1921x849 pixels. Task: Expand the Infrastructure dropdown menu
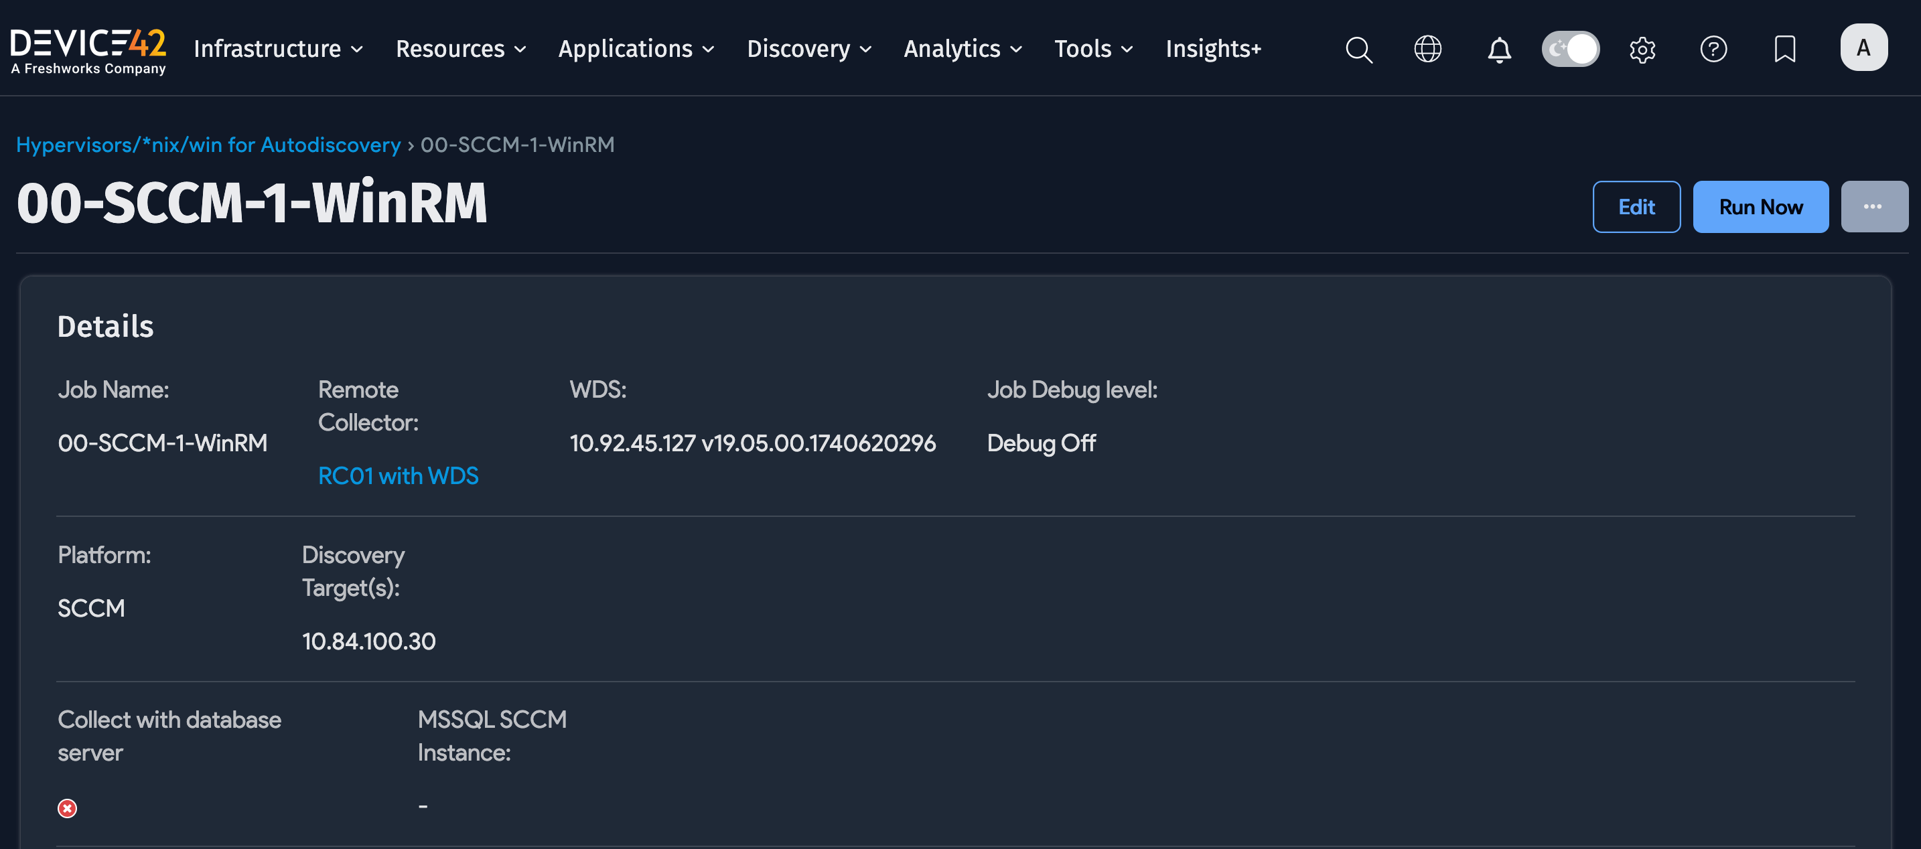pyautogui.click(x=278, y=49)
